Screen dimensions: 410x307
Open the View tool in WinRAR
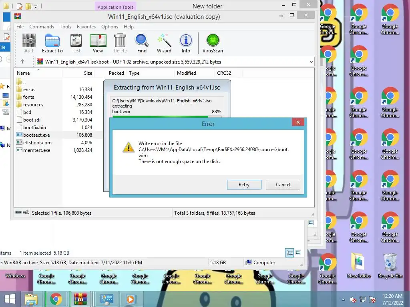(x=98, y=43)
